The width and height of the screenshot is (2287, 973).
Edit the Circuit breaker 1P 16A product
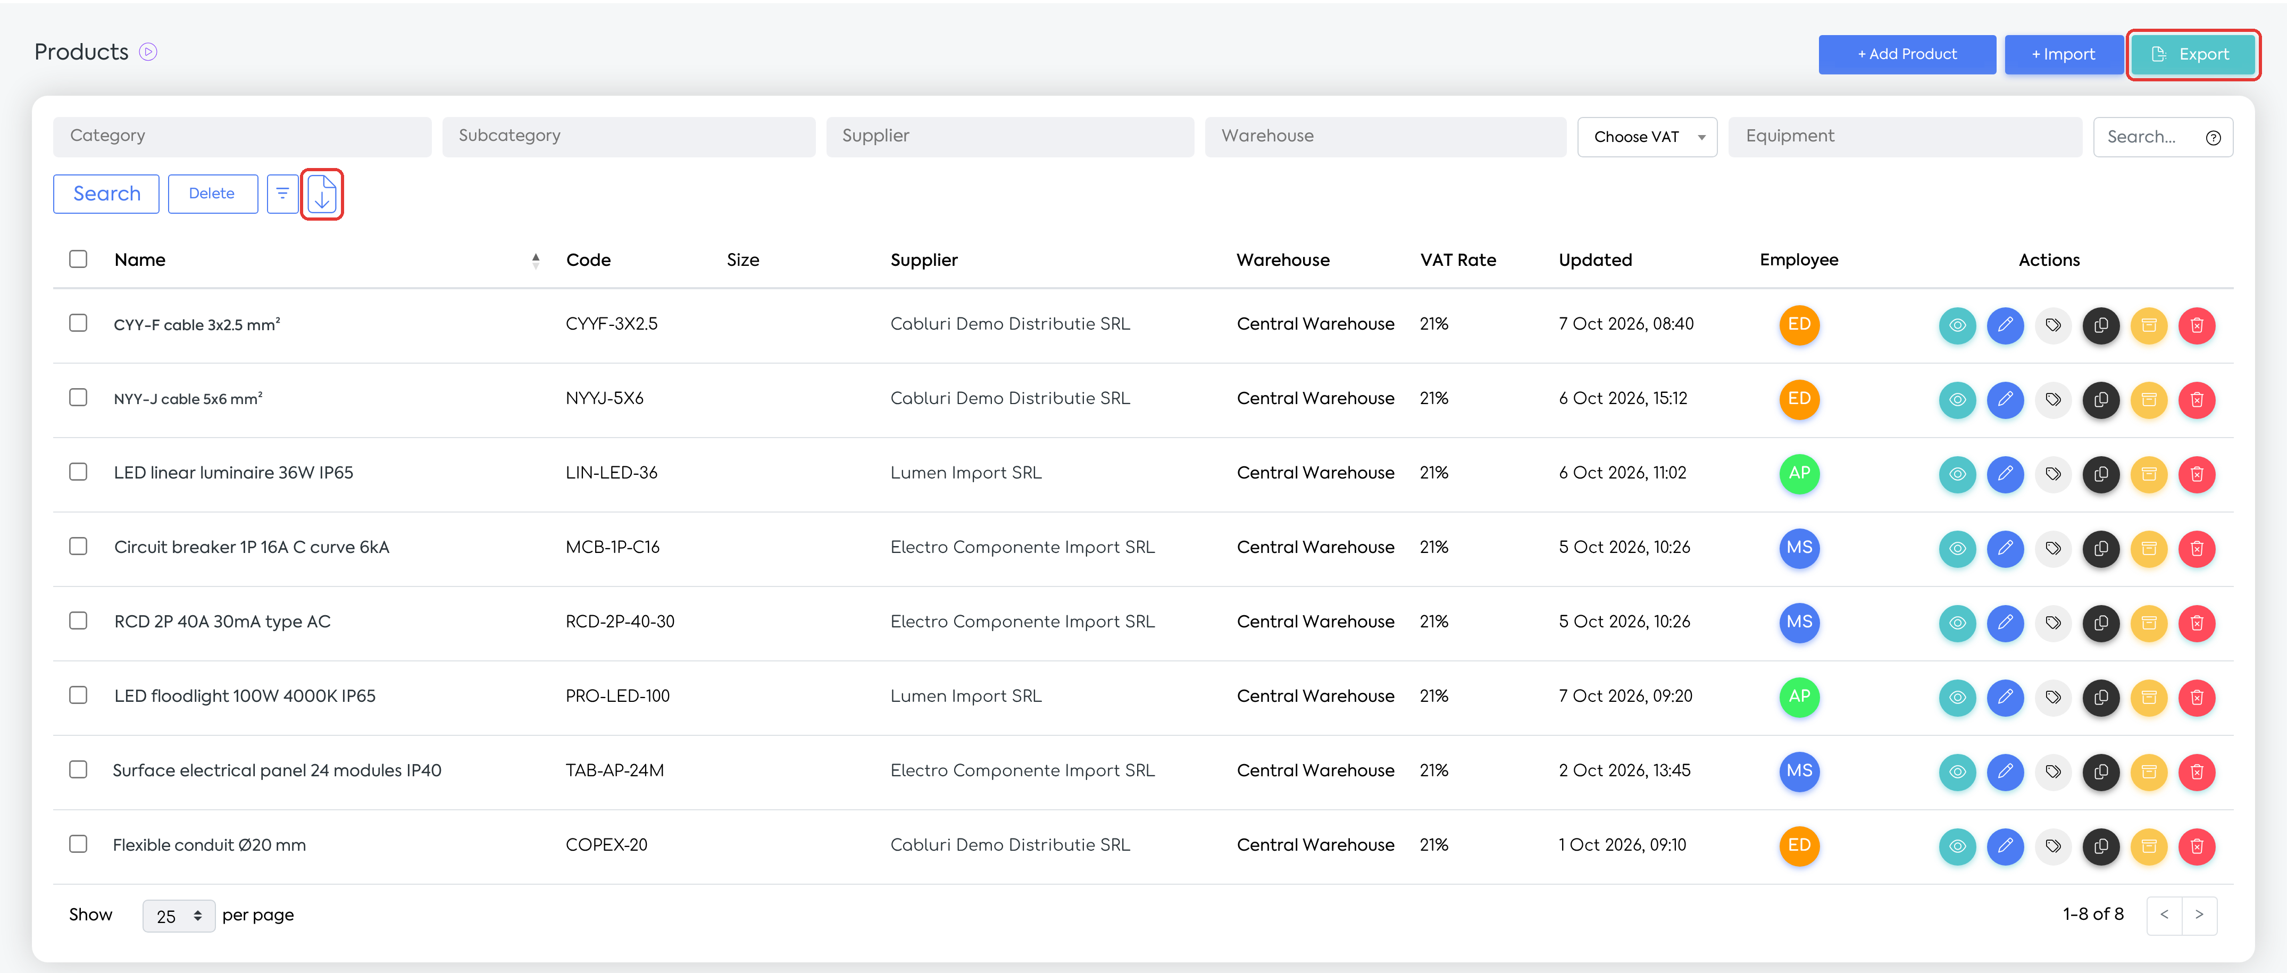(x=2005, y=549)
